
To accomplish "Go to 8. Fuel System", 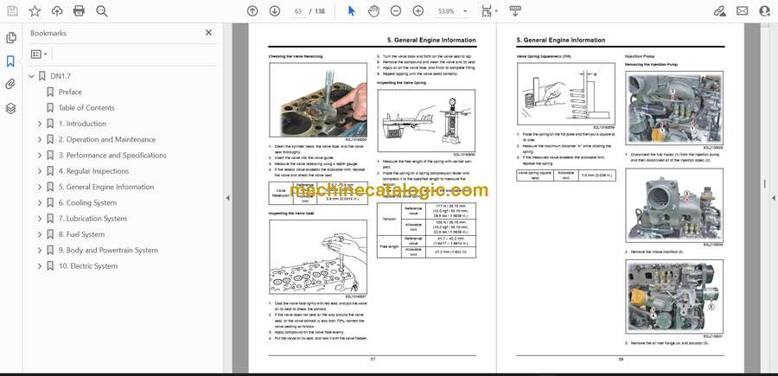I will point(82,234).
